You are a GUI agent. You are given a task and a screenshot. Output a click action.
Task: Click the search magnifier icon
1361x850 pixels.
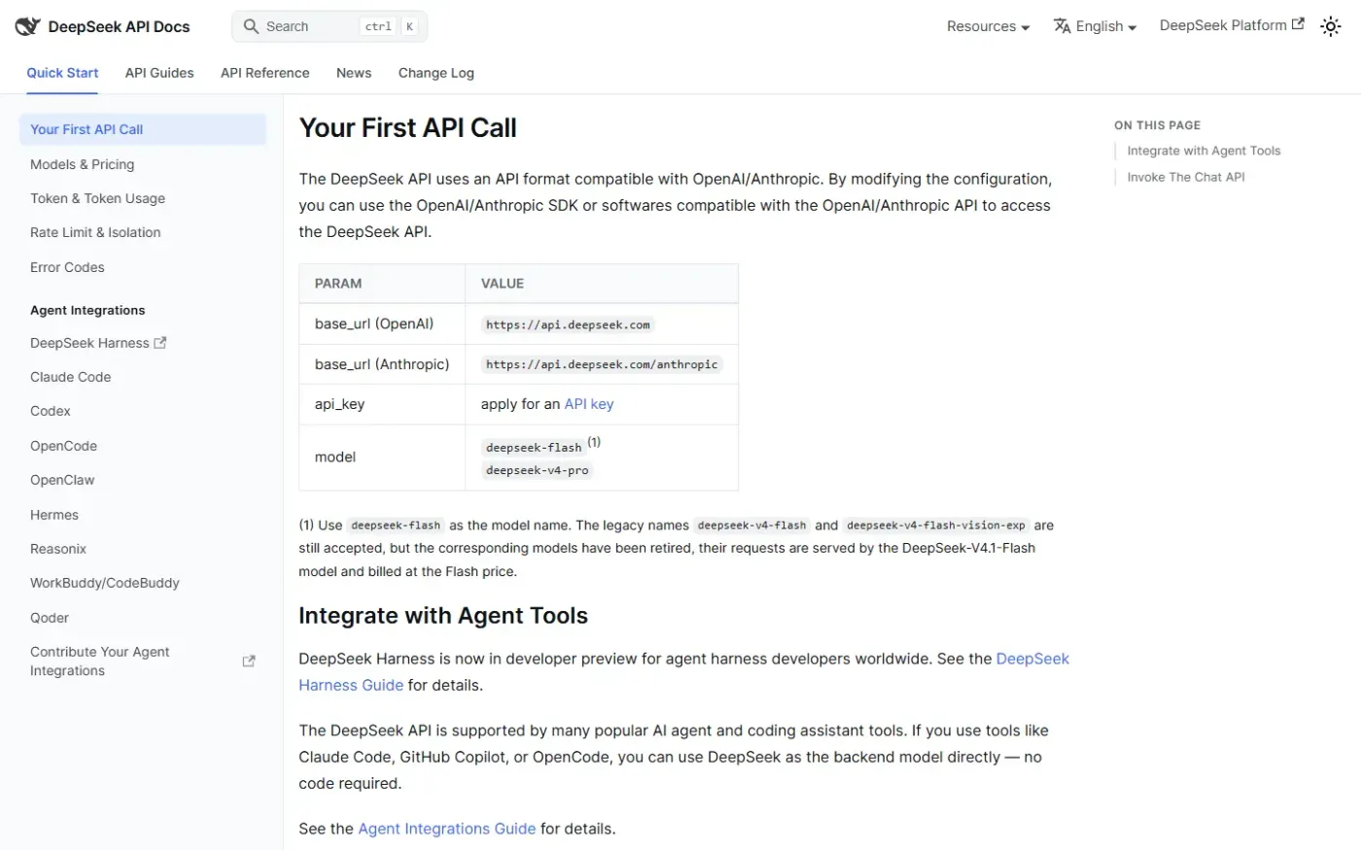tap(251, 26)
